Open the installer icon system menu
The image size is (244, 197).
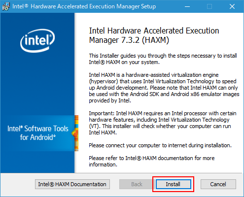click(6, 6)
